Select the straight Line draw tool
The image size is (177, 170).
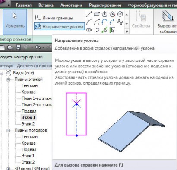coord(89,14)
